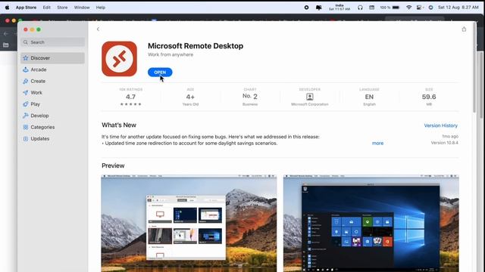The height and width of the screenshot is (272, 485).
Task: Click the share icon at top right
Action: [464, 29]
